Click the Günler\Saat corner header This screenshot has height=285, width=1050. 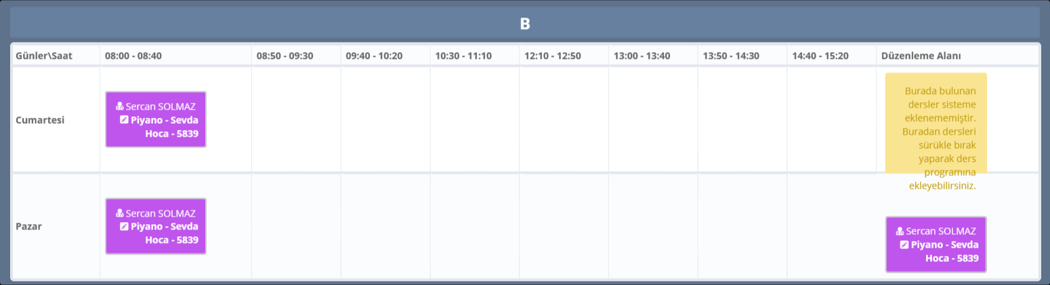pos(44,56)
